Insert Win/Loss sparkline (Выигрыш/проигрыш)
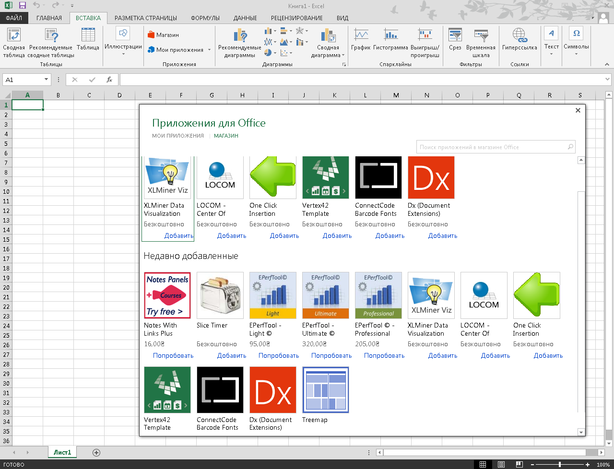Viewport: 614px width, 469px height. click(x=425, y=43)
